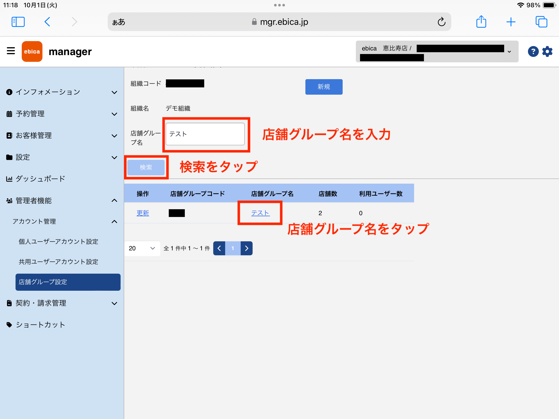Open the テスト store group link
The height and width of the screenshot is (419, 559).
260,213
